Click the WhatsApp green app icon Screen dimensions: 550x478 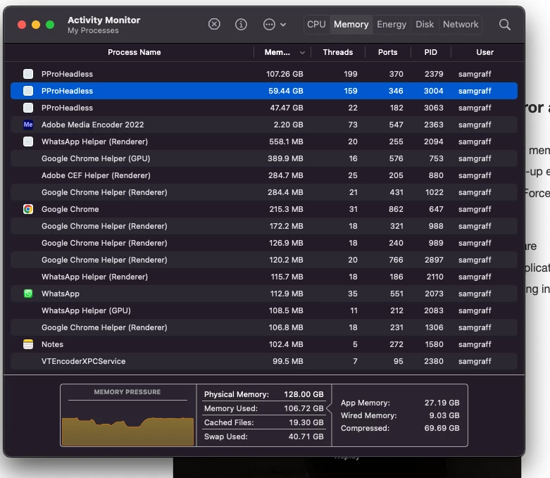[x=28, y=294]
